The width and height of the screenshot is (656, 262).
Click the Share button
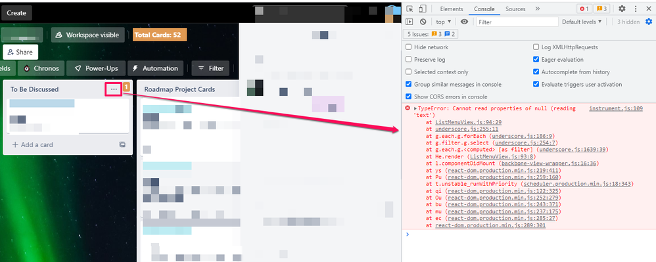[20, 53]
